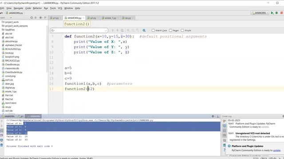Open Run panel gear settings
Image resolution: width=284 pixels, height=159 pixels.
point(213,116)
